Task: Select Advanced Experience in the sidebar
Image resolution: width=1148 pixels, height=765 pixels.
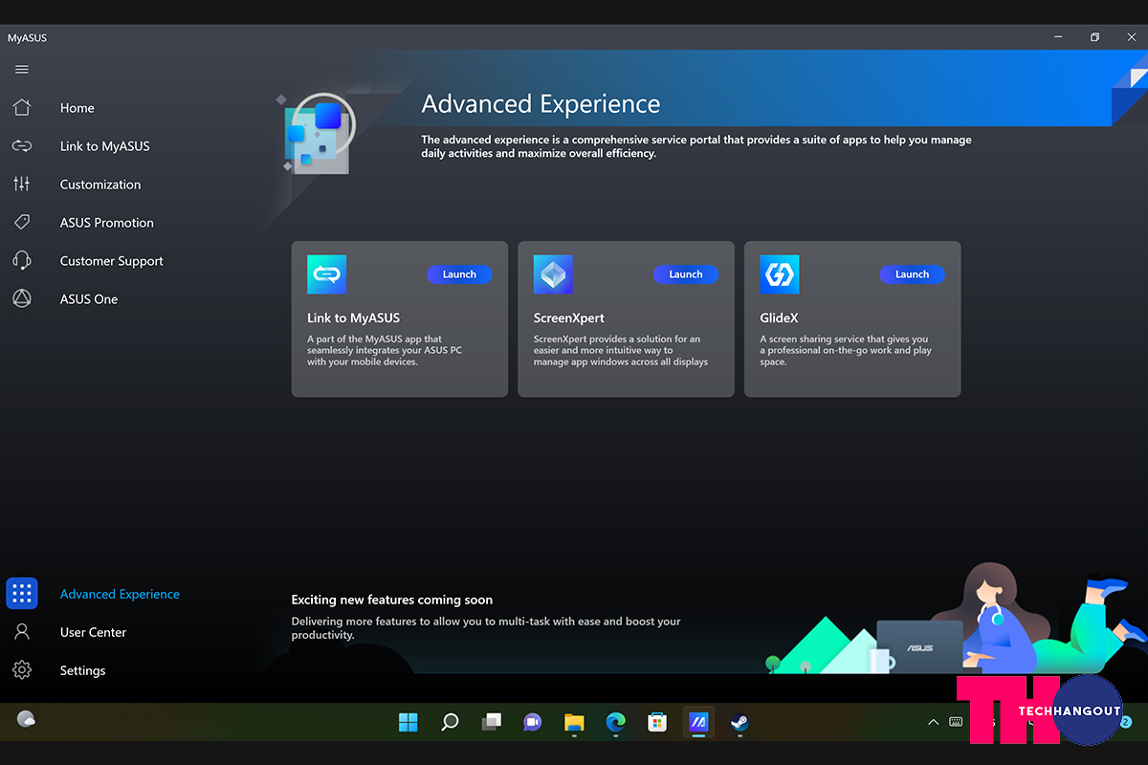Action: pyautogui.click(x=120, y=594)
